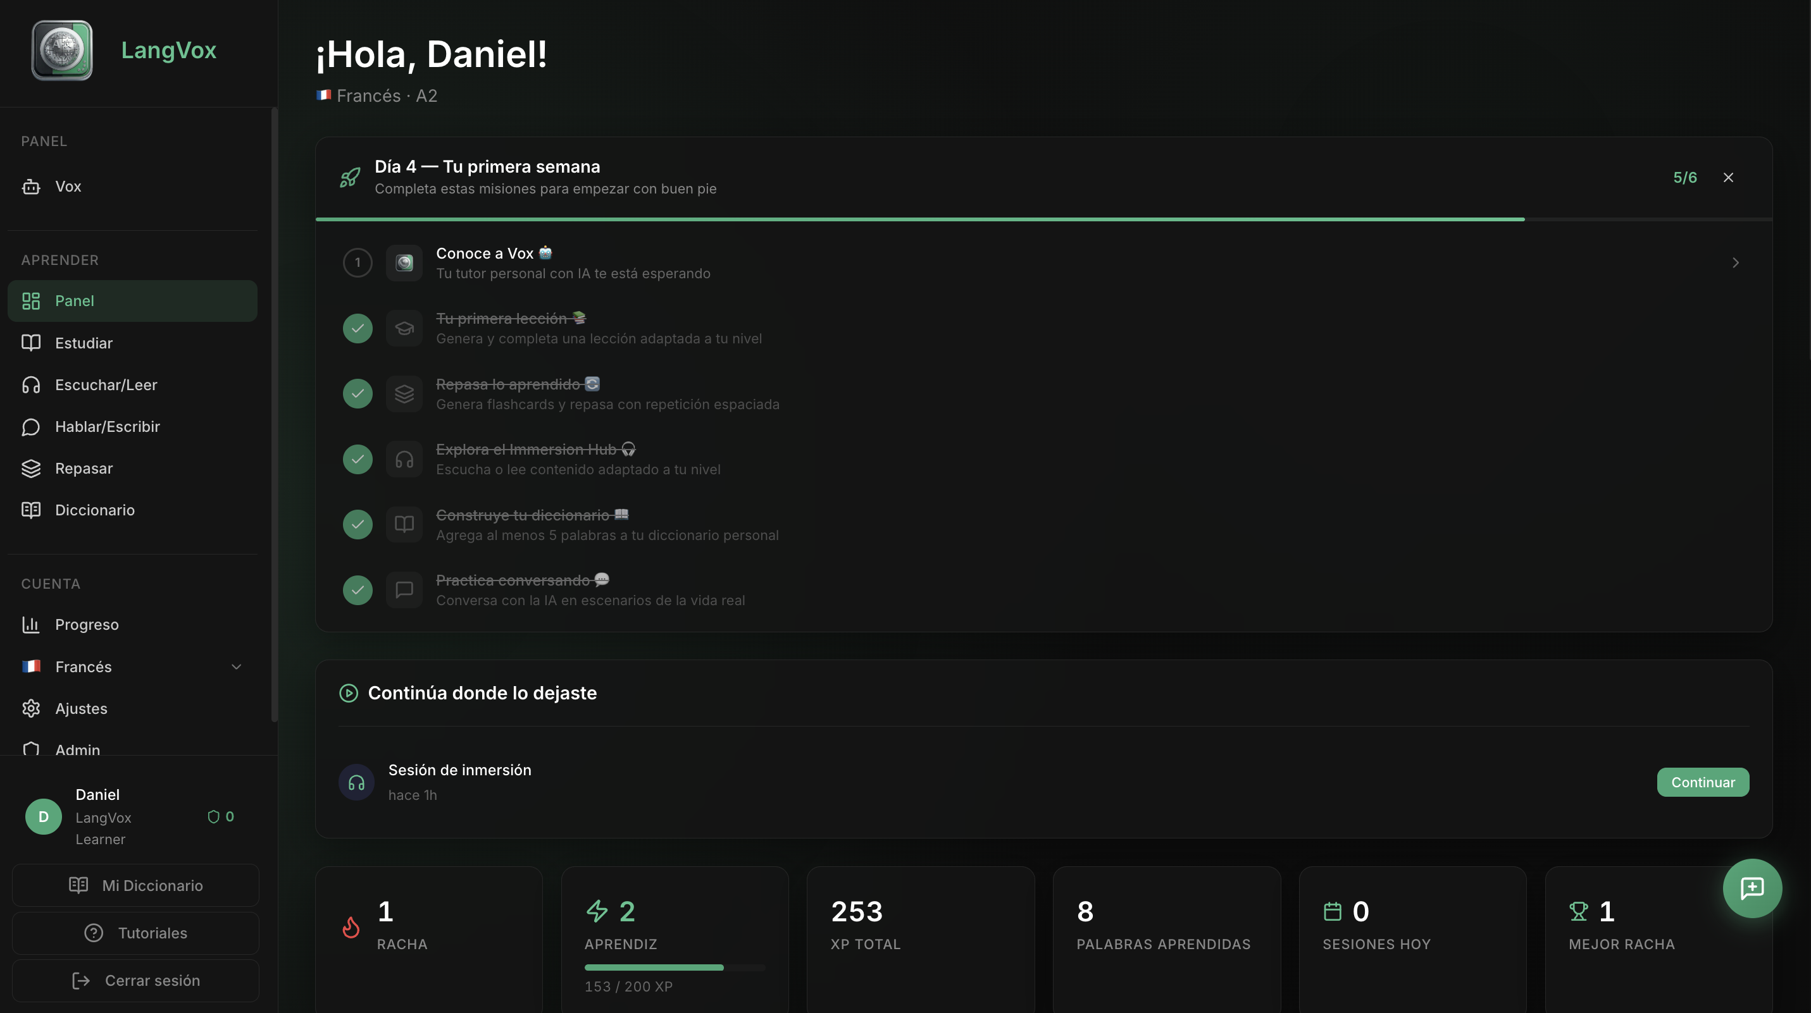Open Diccionario in sidebar
Screen dimensions: 1811x1013
click(x=132, y=510)
